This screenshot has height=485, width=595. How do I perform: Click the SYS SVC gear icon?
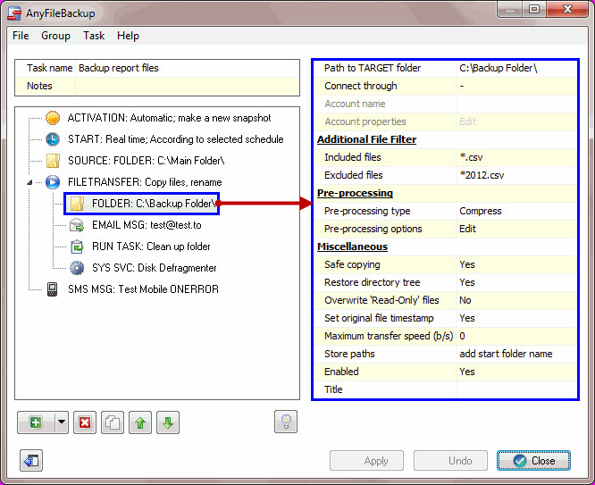tap(77, 268)
